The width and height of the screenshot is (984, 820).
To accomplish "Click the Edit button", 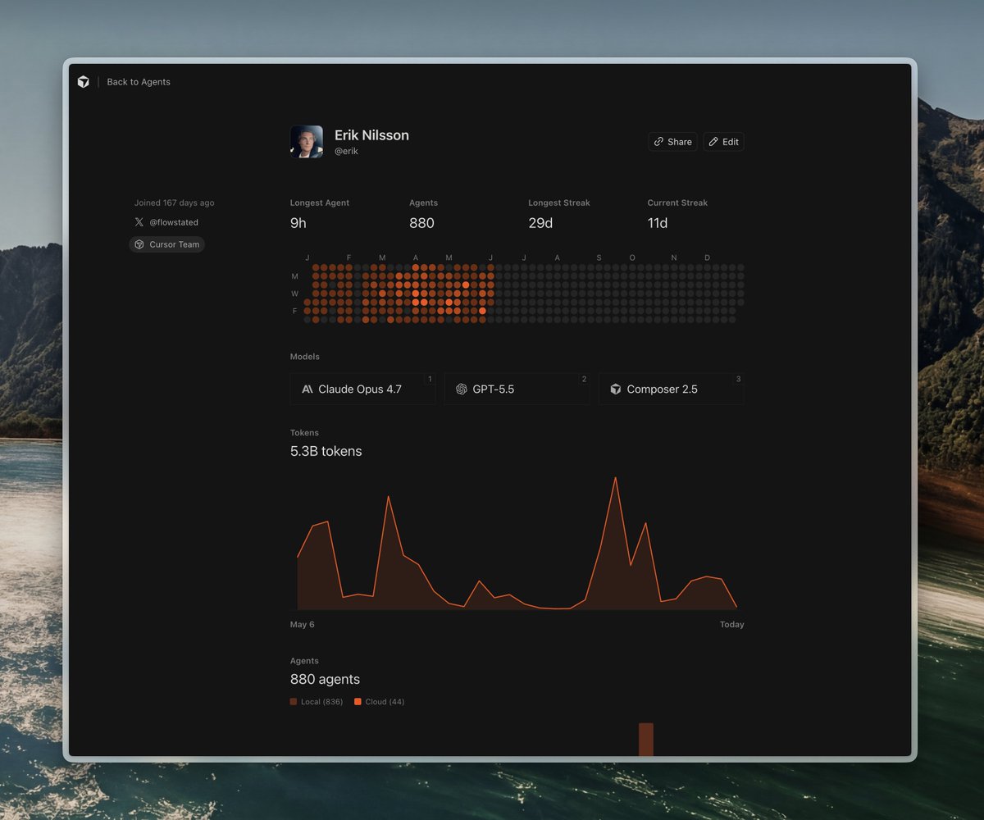I will click(x=723, y=142).
